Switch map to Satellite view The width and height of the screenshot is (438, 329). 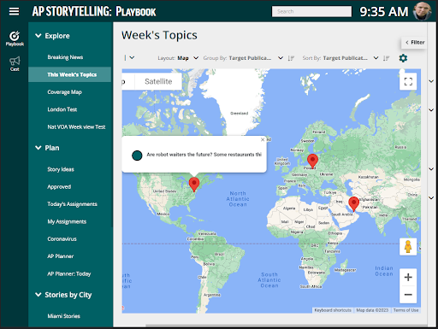click(158, 81)
